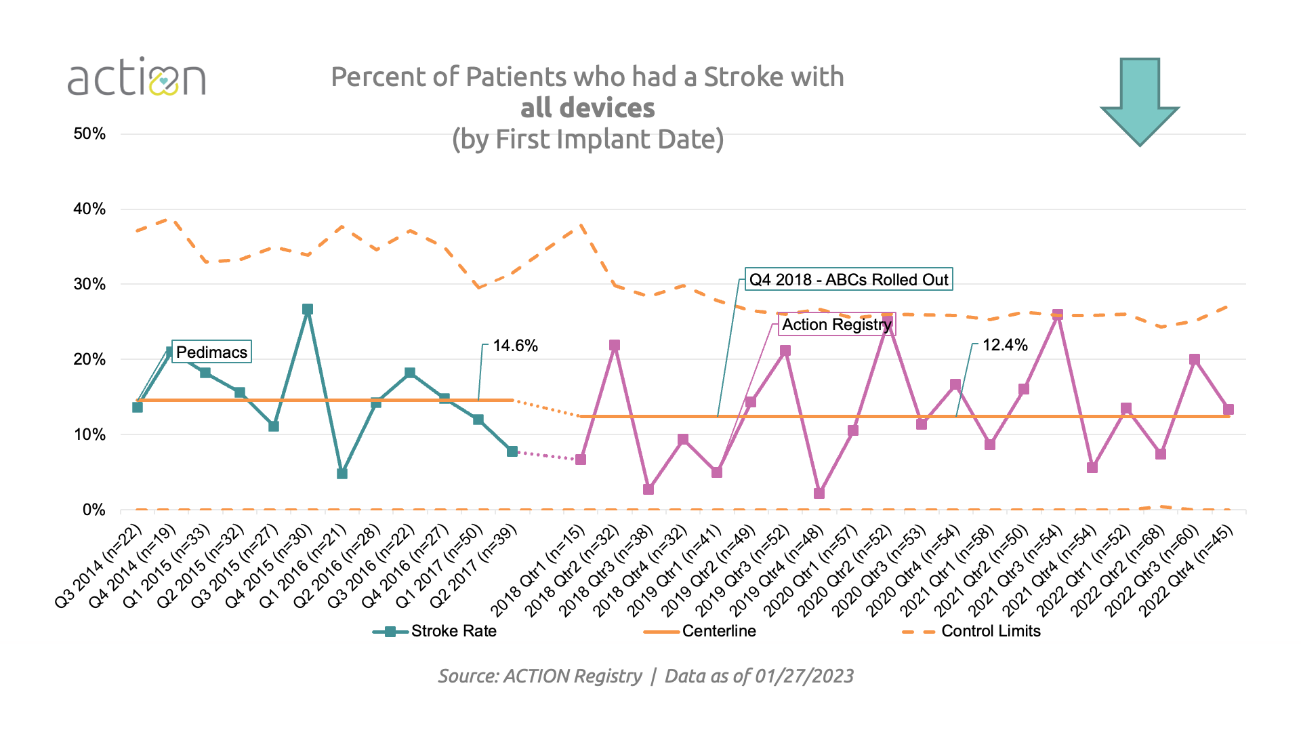Image resolution: width=1301 pixels, height=732 pixels.
Task: Click the Source: ACTION Registry footer text
Action: [539, 676]
